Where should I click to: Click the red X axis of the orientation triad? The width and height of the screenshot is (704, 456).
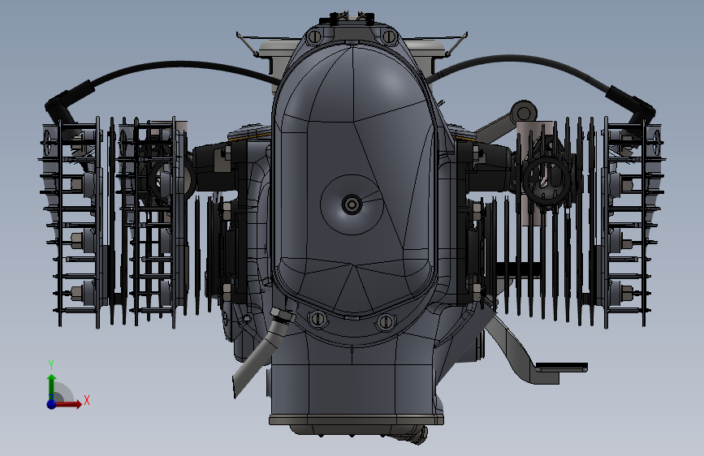[68, 404]
